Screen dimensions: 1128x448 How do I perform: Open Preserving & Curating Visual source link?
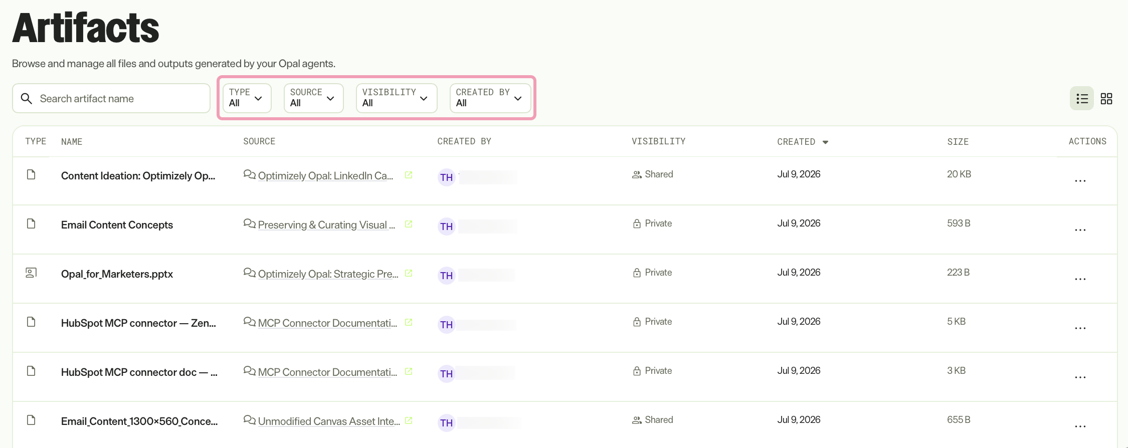tap(326, 225)
